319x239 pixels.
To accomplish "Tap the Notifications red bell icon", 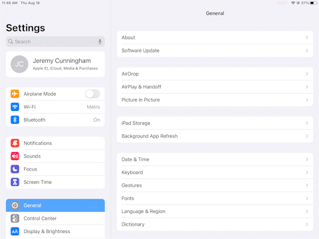I will pyautogui.click(x=15, y=143).
